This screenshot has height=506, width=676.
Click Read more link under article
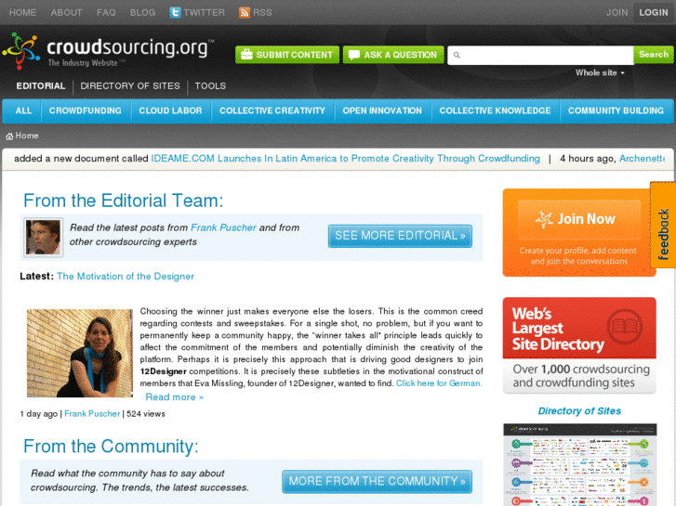[x=174, y=397]
